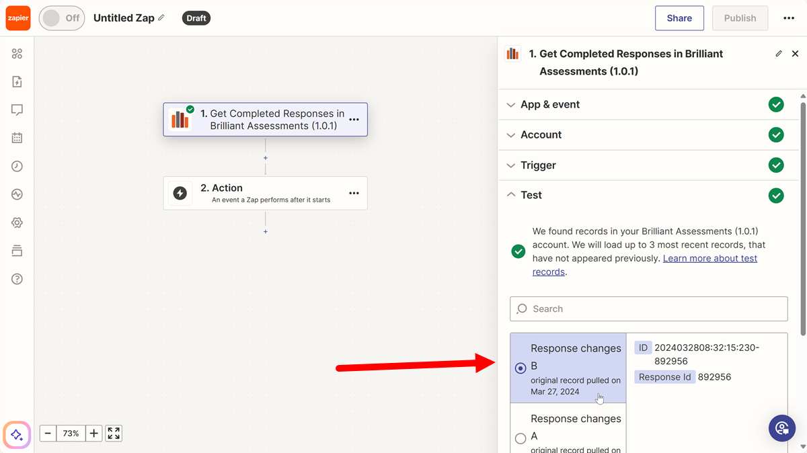Image resolution: width=807 pixels, height=453 pixels.
Task: Click the Share button
Action: click(x=679, y=18)
